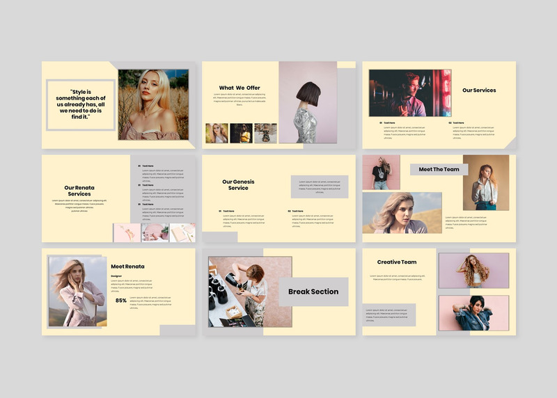
Task: Select the gray text box on Genesis slide
Action: pos(319,186)
